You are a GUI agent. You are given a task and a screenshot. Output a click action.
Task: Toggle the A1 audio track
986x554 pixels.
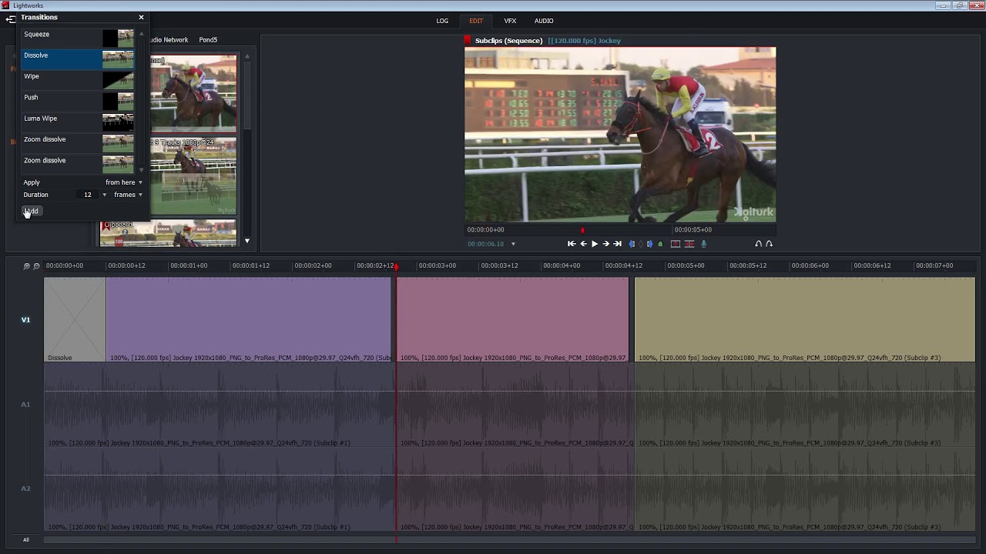click(25, 405)
